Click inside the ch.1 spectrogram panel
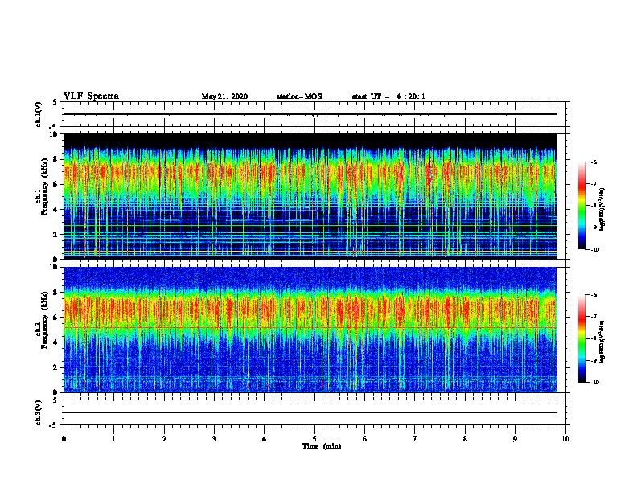The image size is (637, 492). [310, 196]
